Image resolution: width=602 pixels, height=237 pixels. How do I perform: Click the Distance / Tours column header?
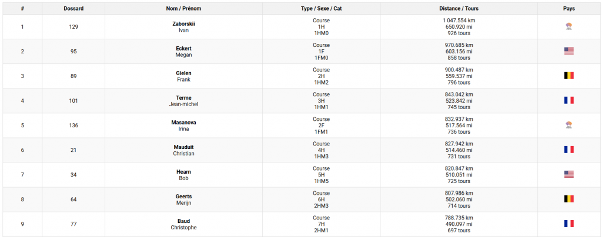[x=459, y=8]
